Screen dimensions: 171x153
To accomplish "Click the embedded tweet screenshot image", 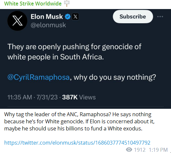I will (85, 59).
